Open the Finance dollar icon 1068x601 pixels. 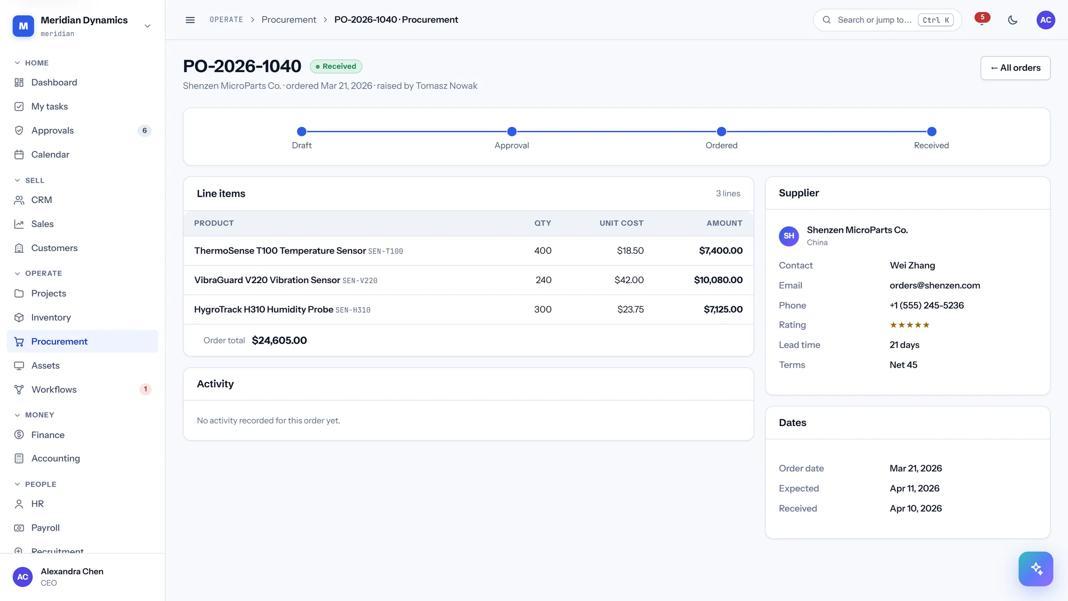click(19, 435)
